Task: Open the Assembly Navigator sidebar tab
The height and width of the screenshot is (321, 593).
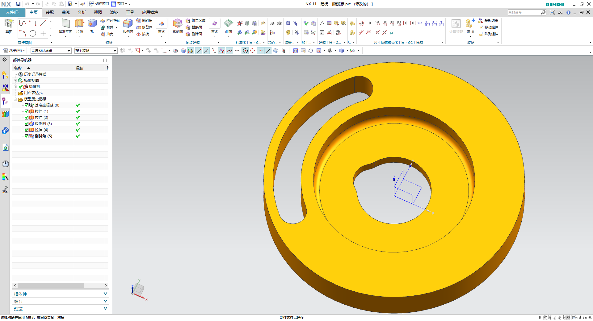Action: (x=6, y=75)
